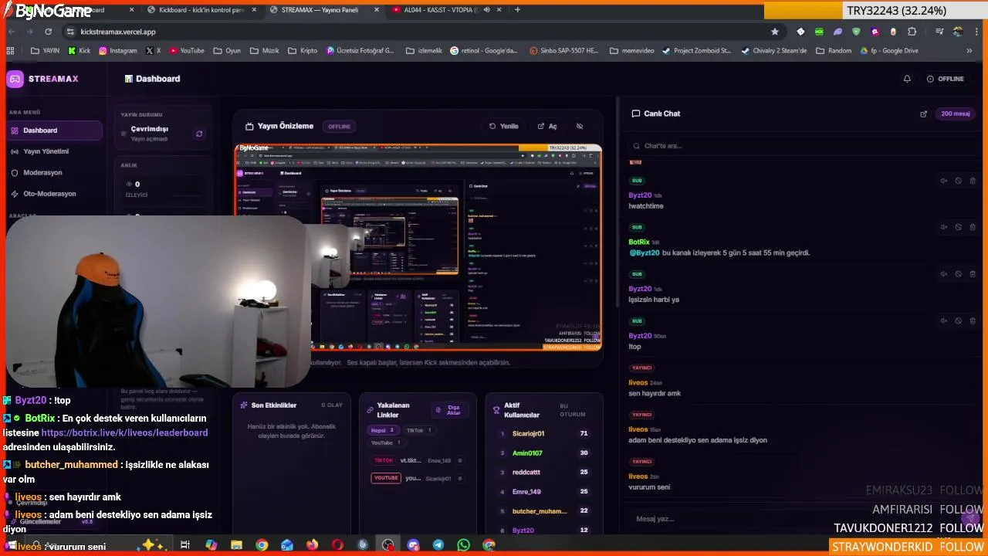Open the izlemelik bookmarks folder
Viewport: 988px width, 556px height.
423,51
